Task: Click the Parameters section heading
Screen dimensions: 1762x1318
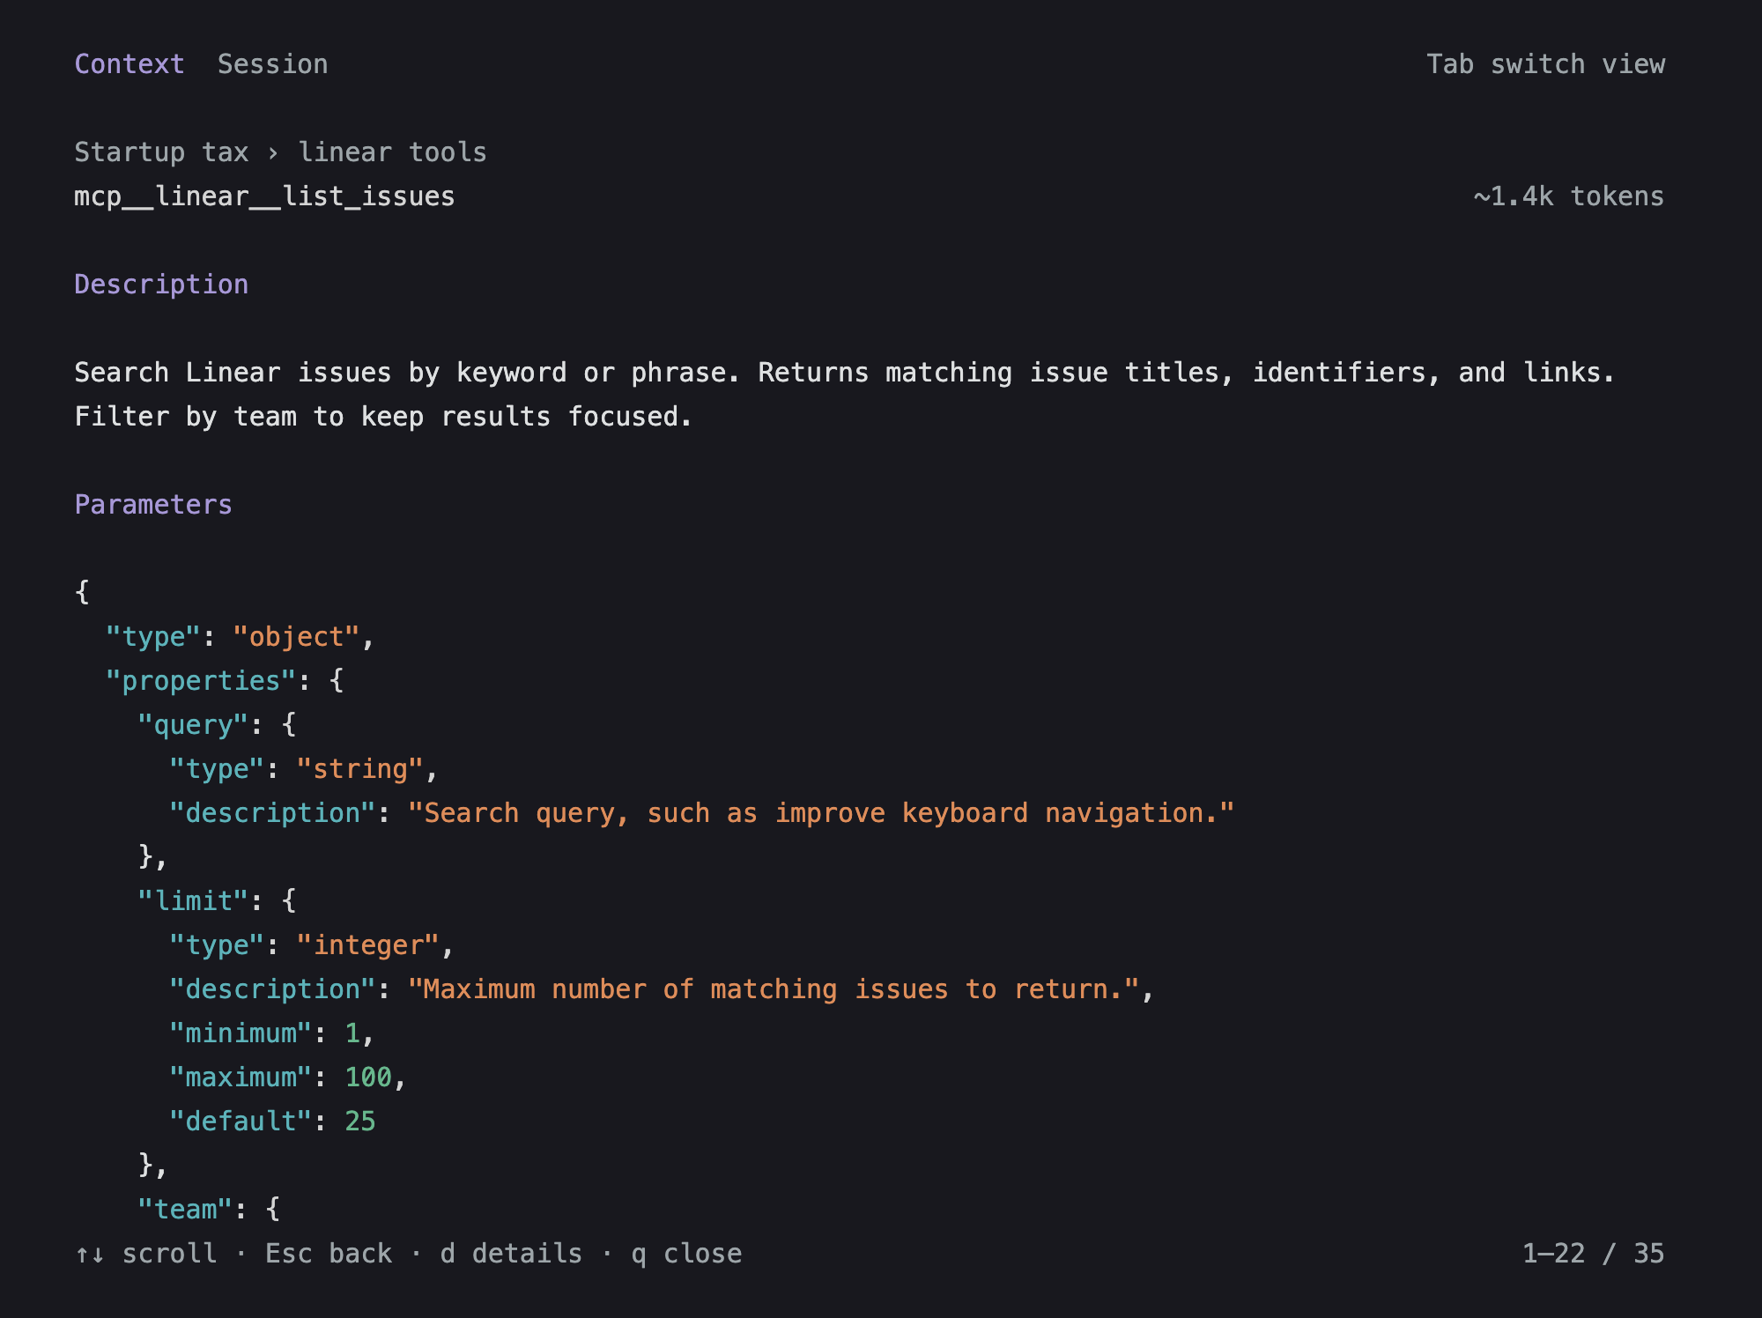Action: (153, 505)
